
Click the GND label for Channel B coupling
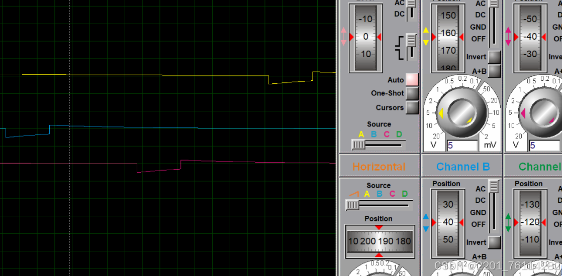pos(478,212)
